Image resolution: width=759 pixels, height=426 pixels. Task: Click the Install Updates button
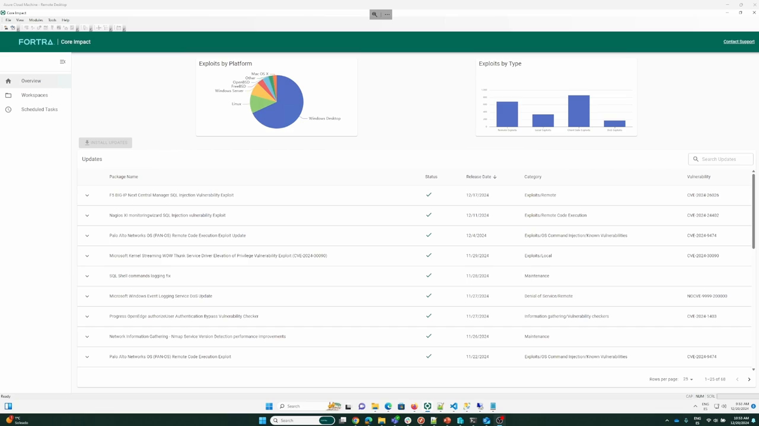tap(106, 143)
